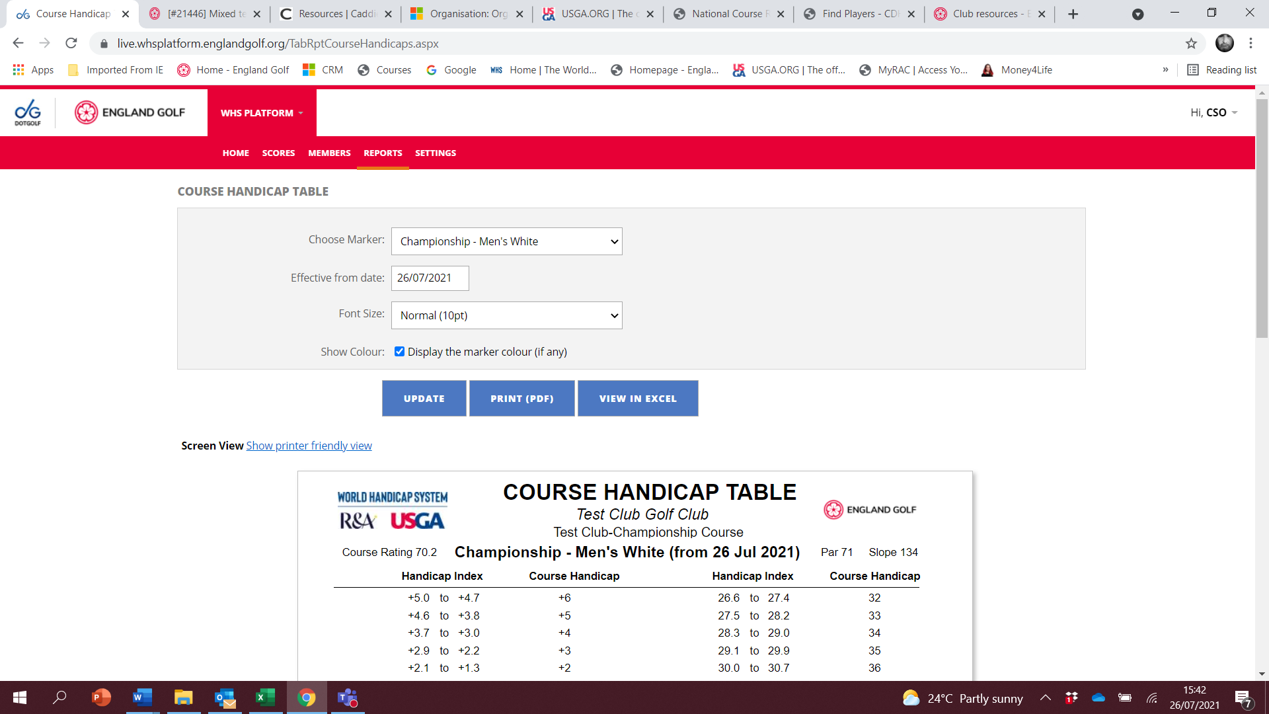Screen dimensions: 1269x714
Task: Open the Members menu item
Action: click(x=329, y=153)
